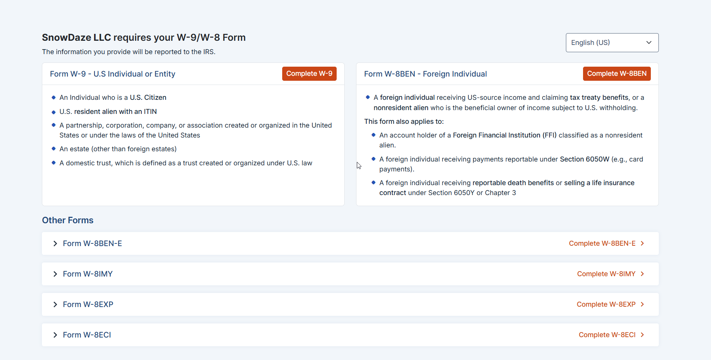Click the arrow icon after Complete W-8BEN-E
The height and width of the screenshot is (360, 711).
click(642, 243)
